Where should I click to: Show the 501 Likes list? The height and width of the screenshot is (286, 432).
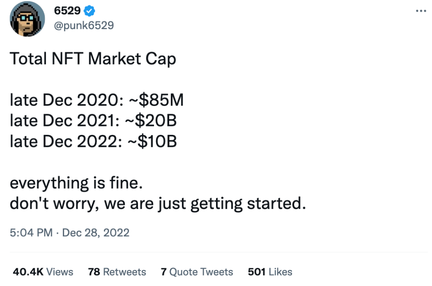[270, 272]
